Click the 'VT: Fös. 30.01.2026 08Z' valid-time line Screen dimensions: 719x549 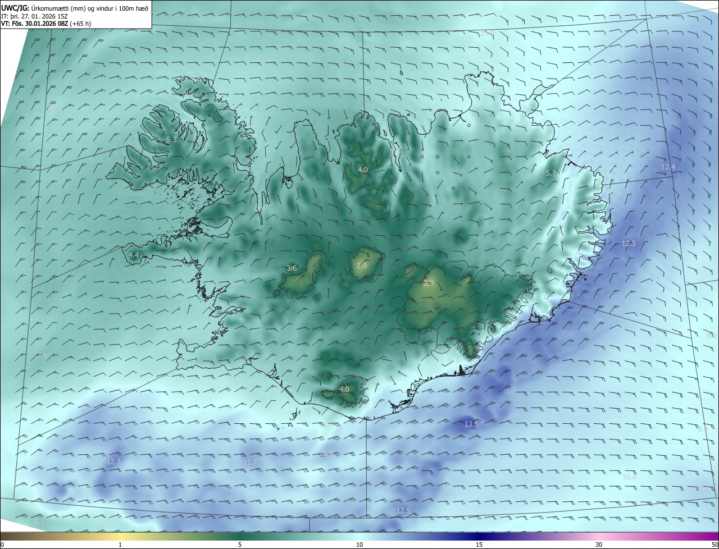[46, 24]
